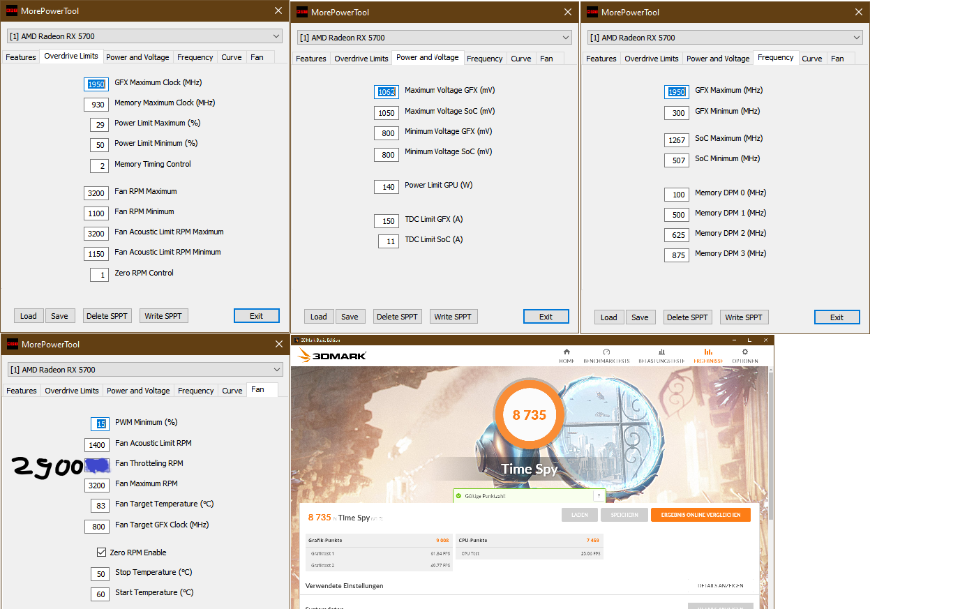Switch to Frequency tab in Power and Voltage window
The image size is (967, 609).
pos(485,59)
